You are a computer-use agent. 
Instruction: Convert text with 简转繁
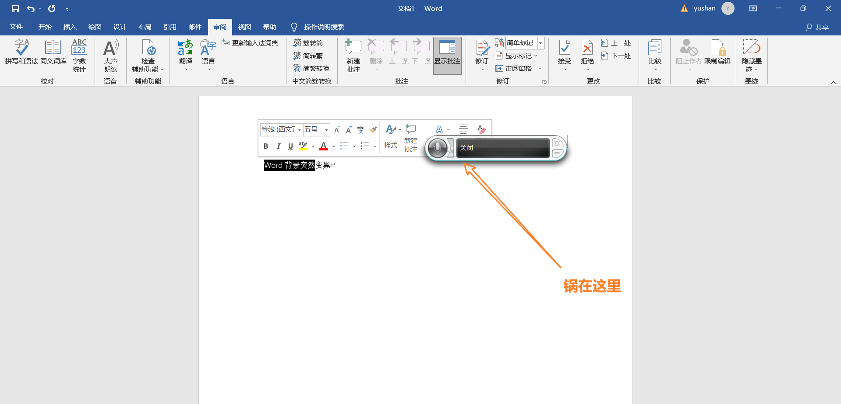(x=308, y=56)
